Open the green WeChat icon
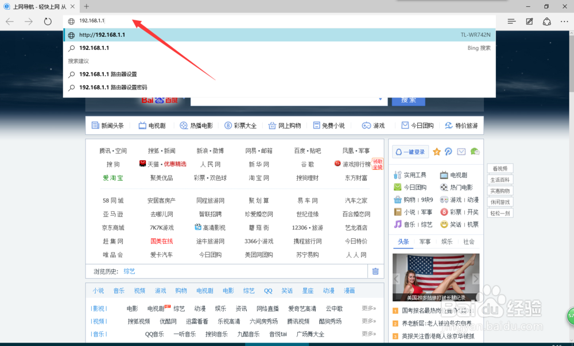The height and width of the screenshot is (346, 574). click(475, 151)
